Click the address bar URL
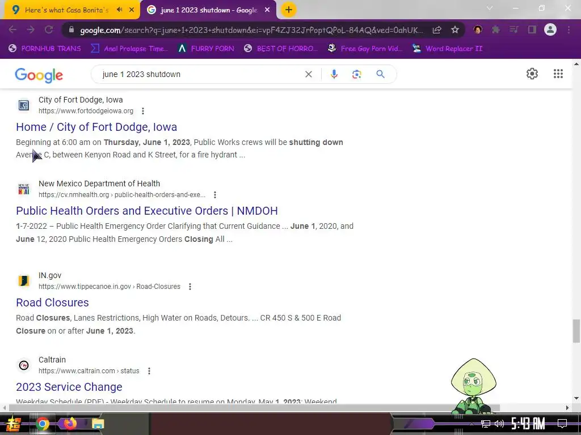The width and height of the screenshot is (581, 435). [x=251, y=30]
